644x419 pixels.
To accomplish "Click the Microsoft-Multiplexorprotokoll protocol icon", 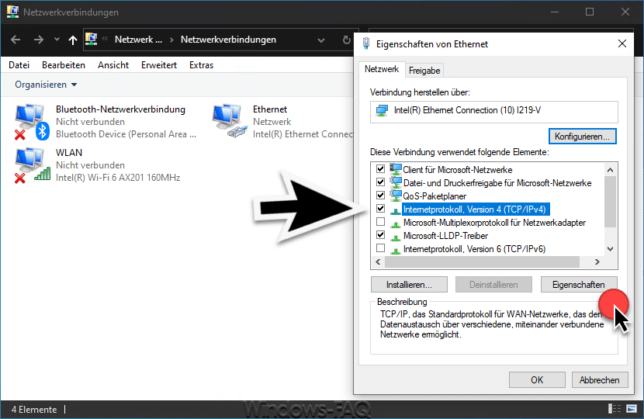I will 395,224.
